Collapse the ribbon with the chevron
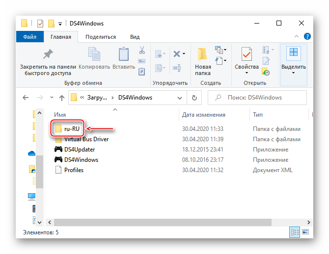 click(297, 36)
